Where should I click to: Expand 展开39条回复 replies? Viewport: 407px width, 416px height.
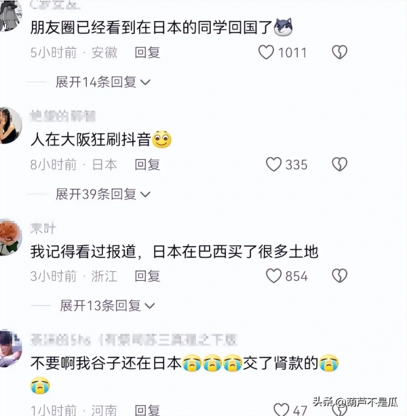click(x=102, y=194)
